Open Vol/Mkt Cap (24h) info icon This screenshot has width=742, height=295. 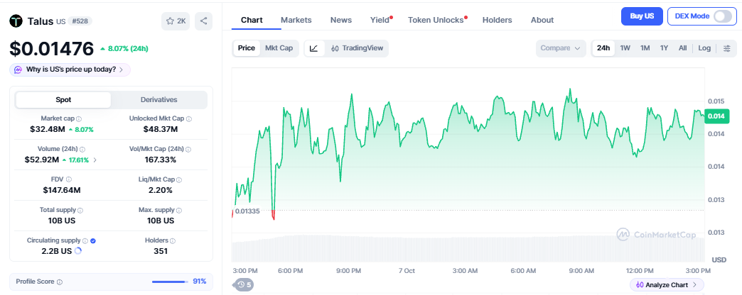point(188,149)
